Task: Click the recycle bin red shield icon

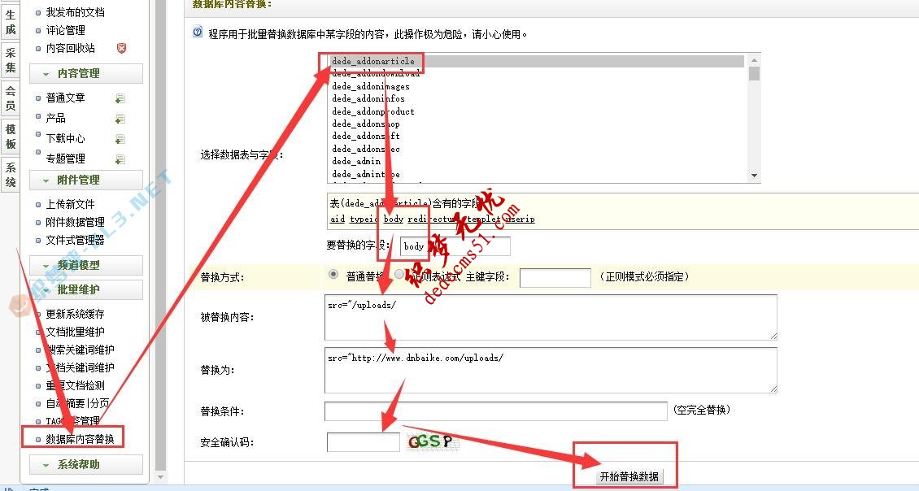Action: (x=121, y=49)
